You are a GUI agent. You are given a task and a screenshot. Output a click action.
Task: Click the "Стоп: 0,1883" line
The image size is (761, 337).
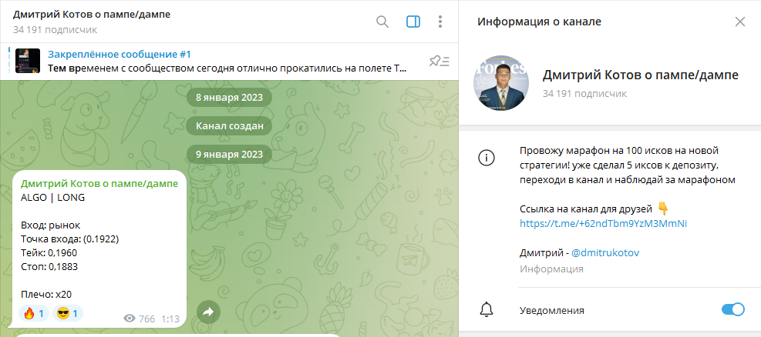(49, 267)
